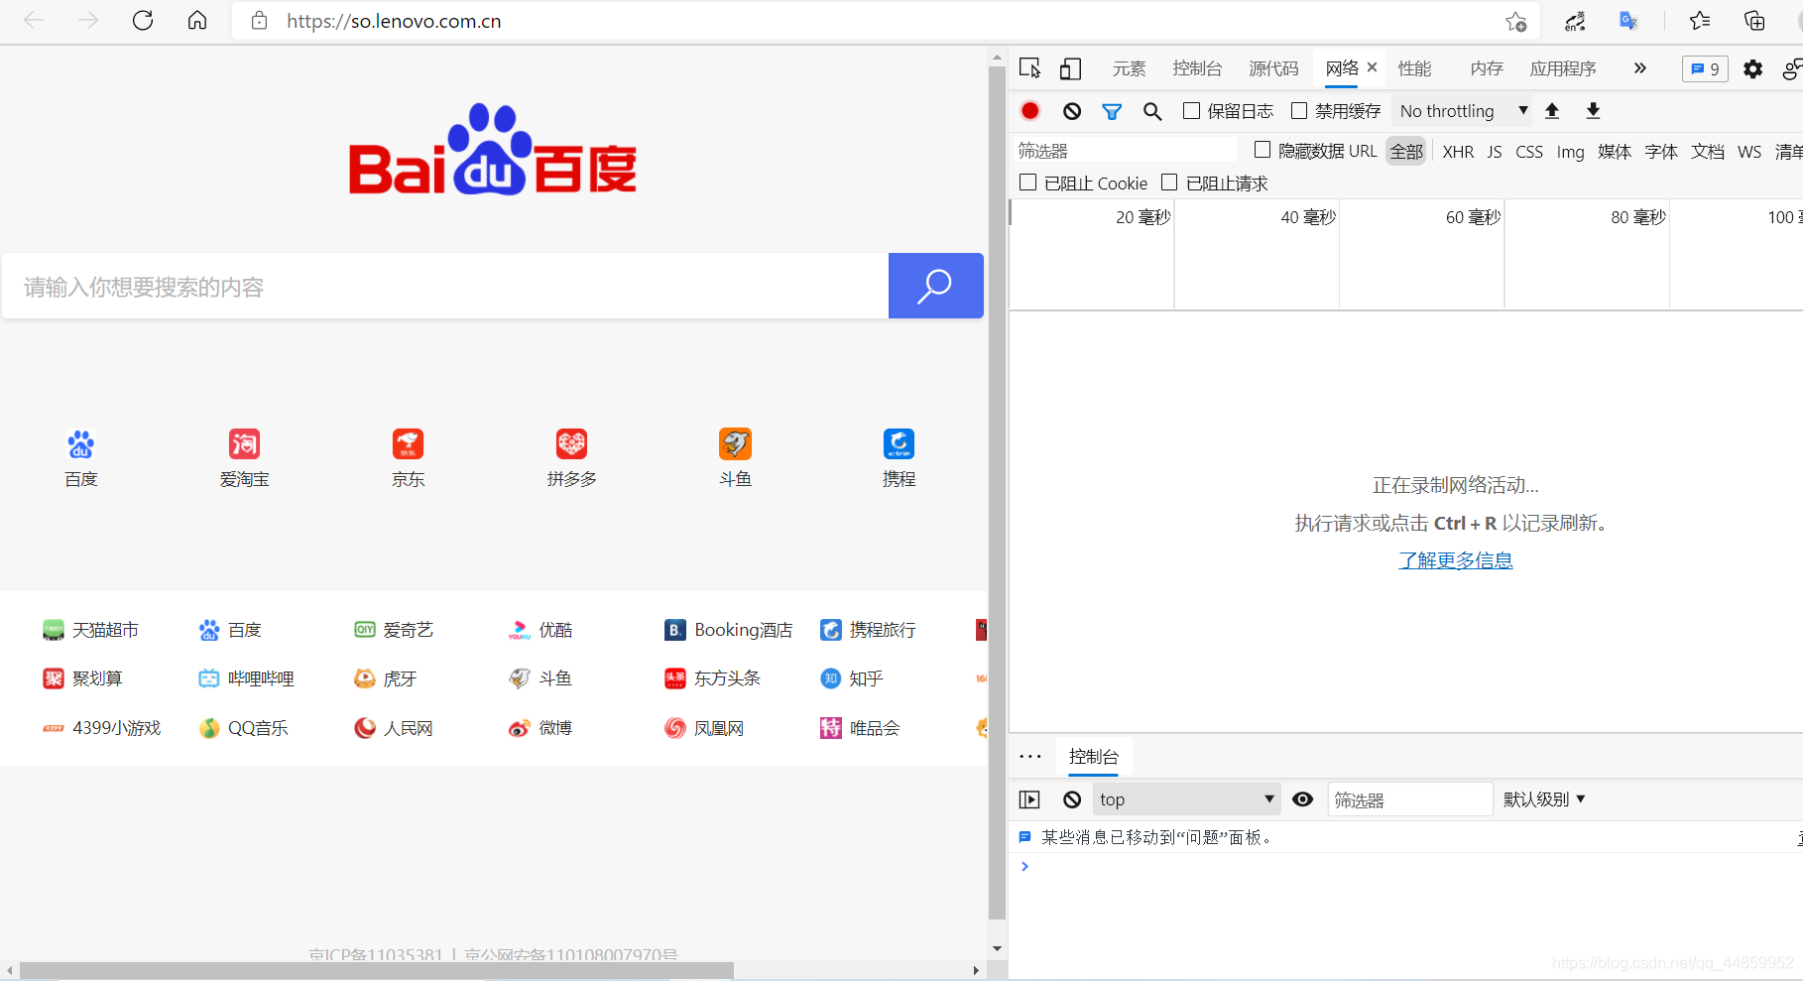This screenshot has width=1803, height=981.
Task: Enable the 禁用缓存 checkbox
Action: tap(1299, 111)
